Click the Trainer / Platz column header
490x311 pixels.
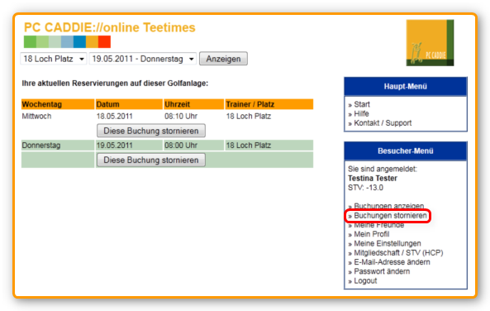click(269, 104)
